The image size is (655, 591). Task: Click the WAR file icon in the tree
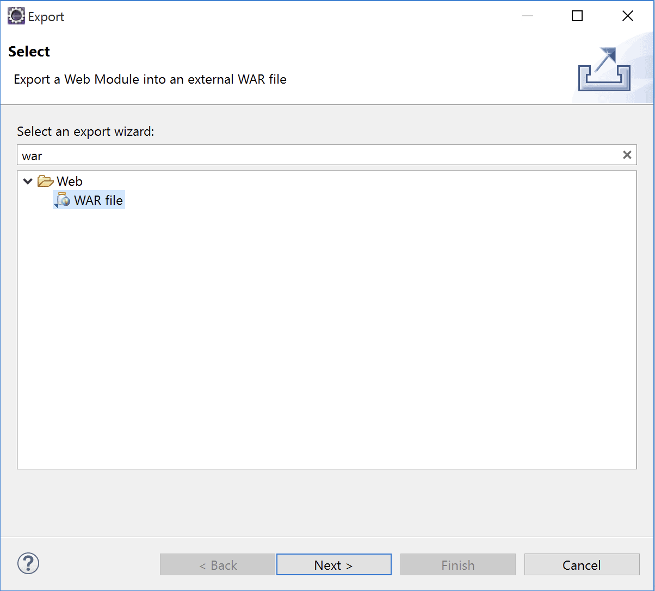click(x=62, y=200)
